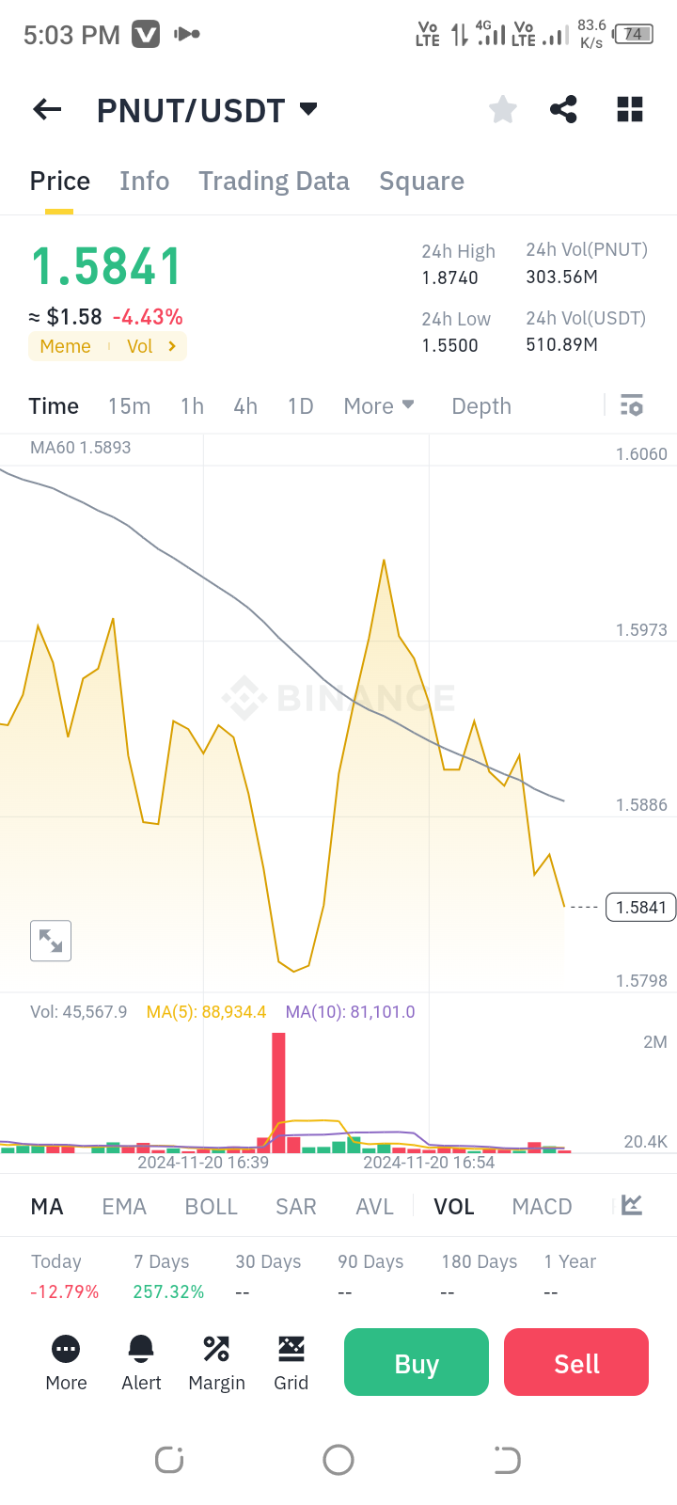Select the 15m timeframe tab
677x1505 pixels.
tap(129, 406)
